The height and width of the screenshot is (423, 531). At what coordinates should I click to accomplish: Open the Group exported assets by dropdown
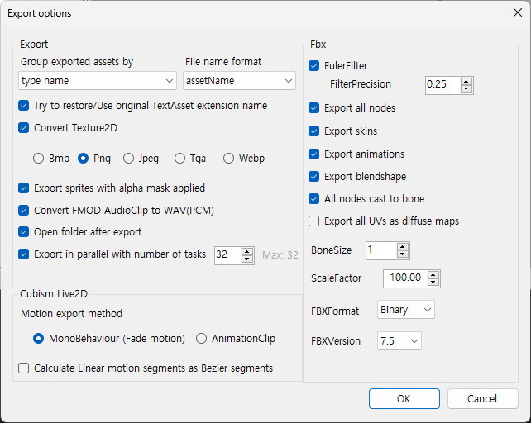pos(97,81)
